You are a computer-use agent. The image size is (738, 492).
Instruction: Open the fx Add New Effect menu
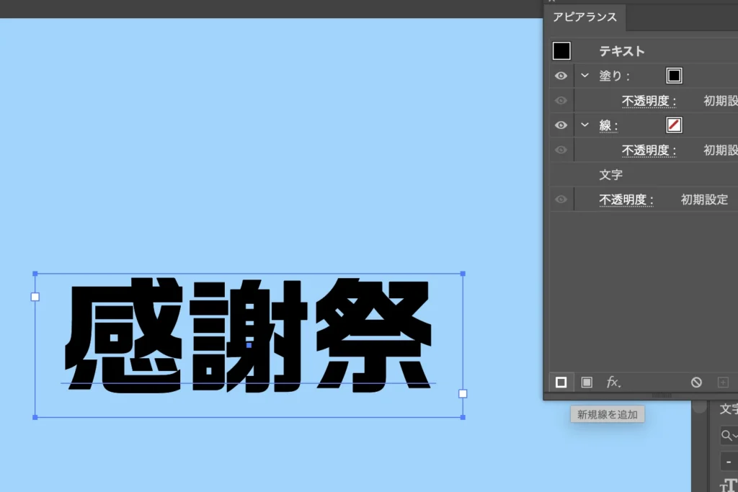click(613, 383)
